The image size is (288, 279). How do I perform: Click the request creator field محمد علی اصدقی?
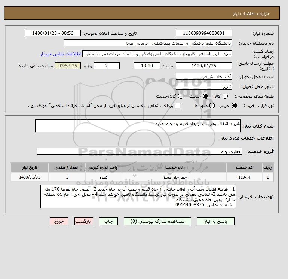pyautogui.click(x=157, y=54)
